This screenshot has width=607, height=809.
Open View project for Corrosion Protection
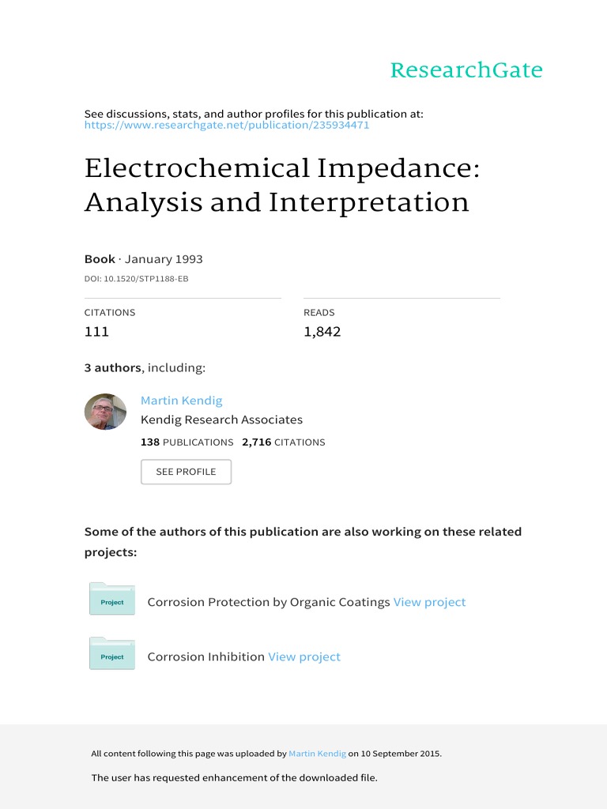coord(429,602)
